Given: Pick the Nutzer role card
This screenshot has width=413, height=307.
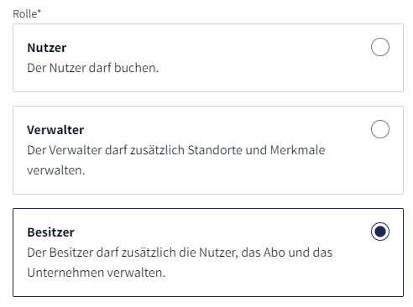Looking at the screenshot, I should pyautogui.click(x=208, y=58).
